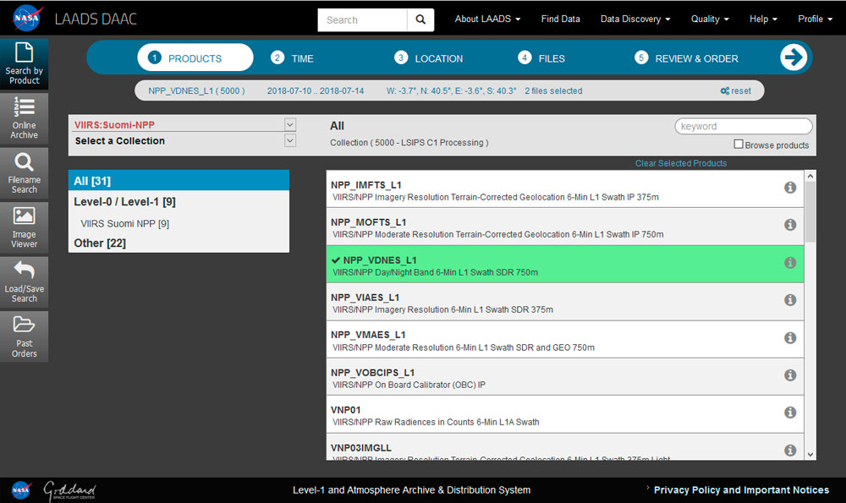This screenshot has height=503, width=846.
Task: Click the 2 files selected summary
Action: pyautogui.click(x=553, y=90)
